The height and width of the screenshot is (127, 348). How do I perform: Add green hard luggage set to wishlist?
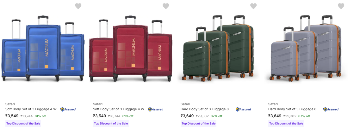click(253, 6)
